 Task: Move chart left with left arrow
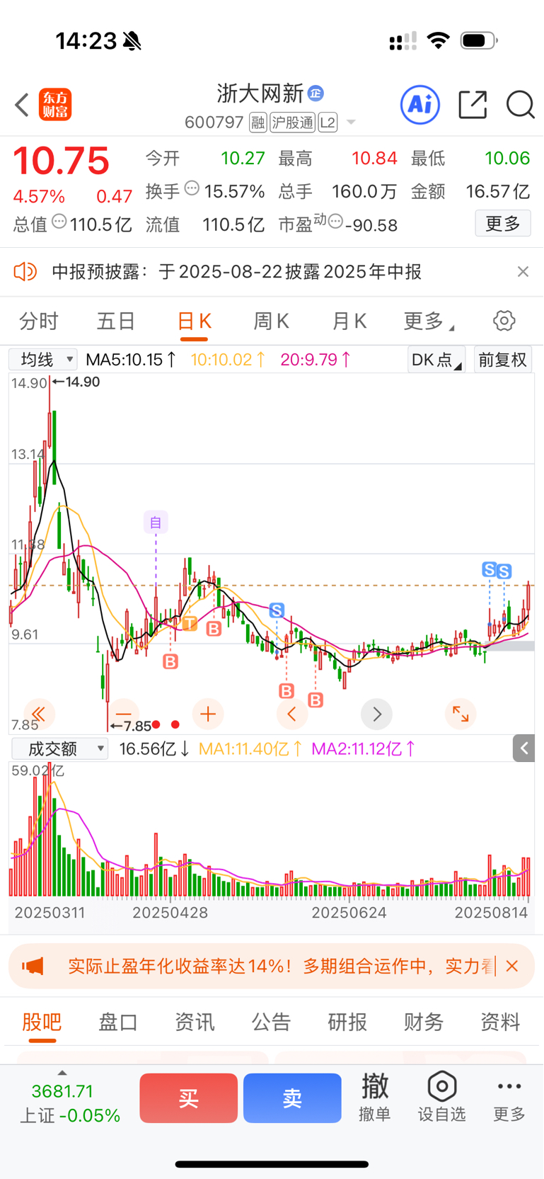[292, 714]
